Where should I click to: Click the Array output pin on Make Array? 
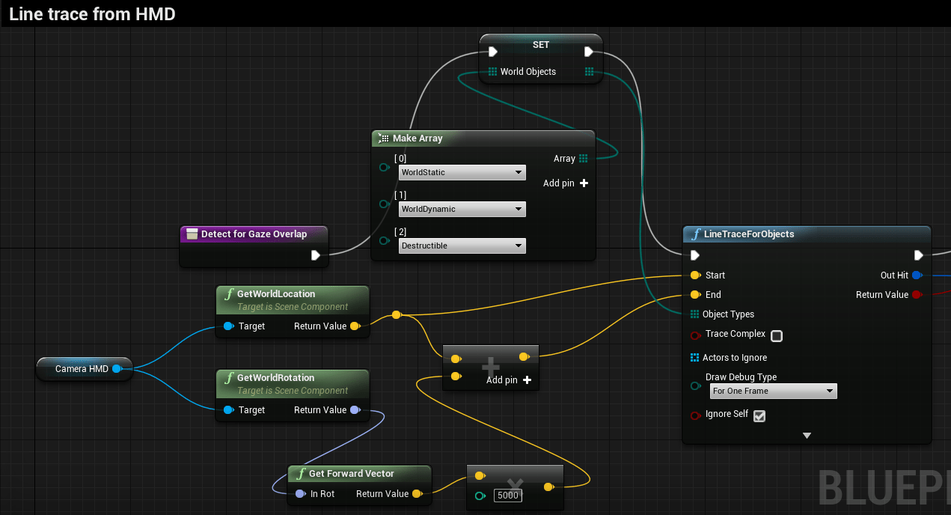[x=584, y=158]
